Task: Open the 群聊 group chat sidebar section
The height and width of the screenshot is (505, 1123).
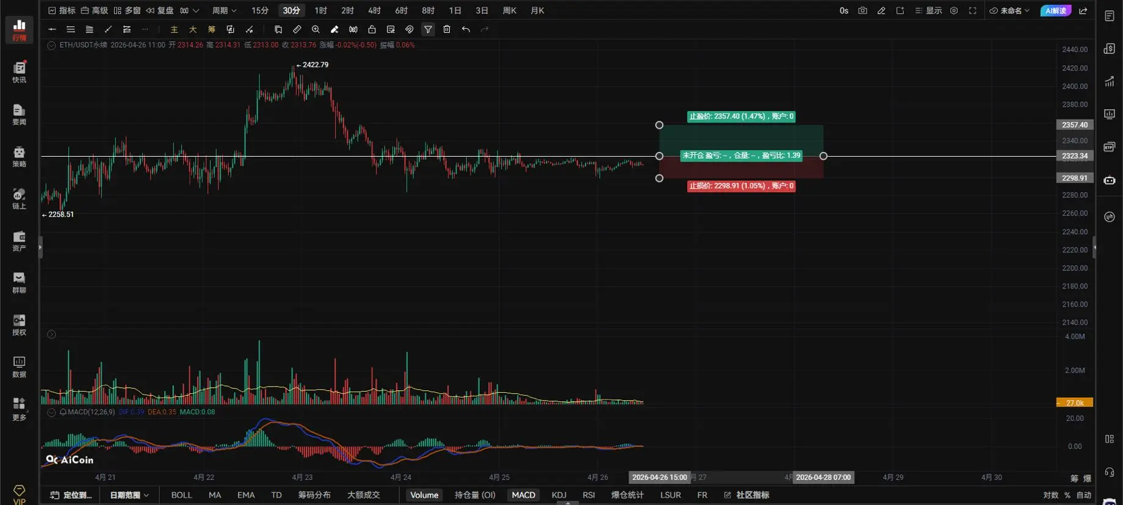Action: (x=20, y=282)
